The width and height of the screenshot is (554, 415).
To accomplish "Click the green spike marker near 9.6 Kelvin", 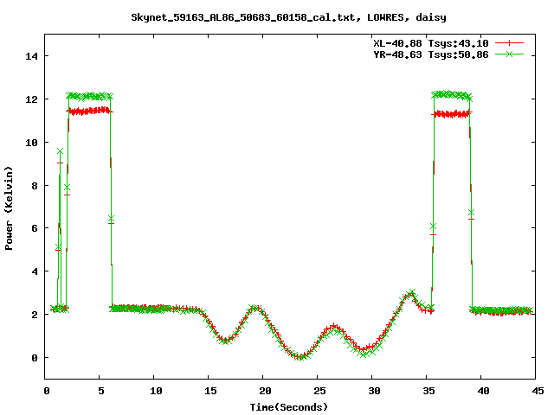I will [60, 151].
